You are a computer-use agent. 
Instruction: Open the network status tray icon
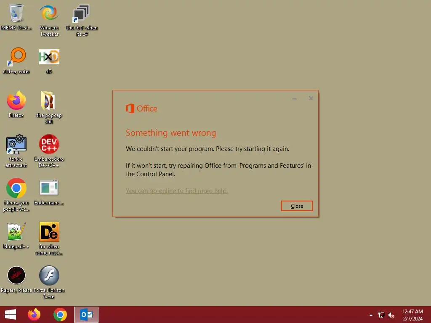pyautogui.click(x=381, y=315)
